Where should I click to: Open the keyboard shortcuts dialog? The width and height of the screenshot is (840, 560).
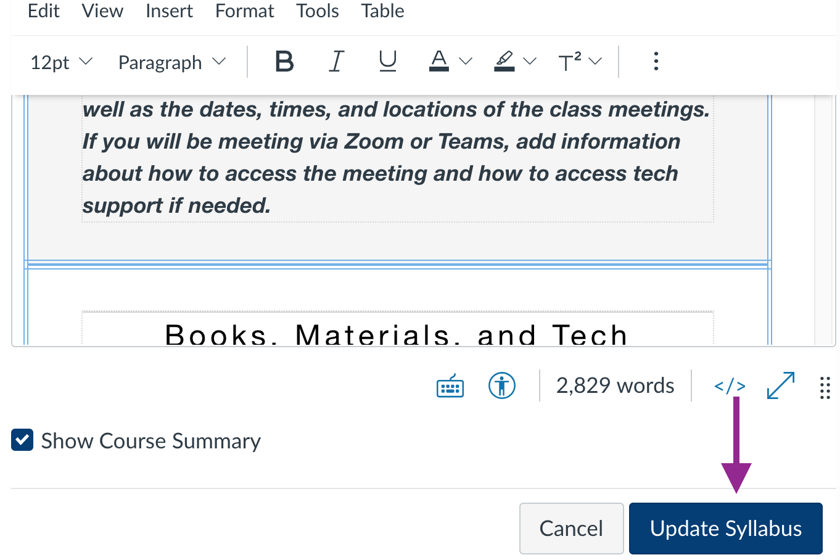pos(450,385)
